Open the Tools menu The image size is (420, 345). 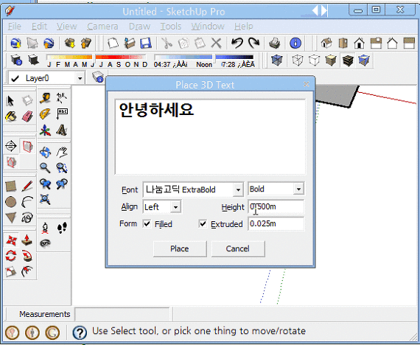171,27
